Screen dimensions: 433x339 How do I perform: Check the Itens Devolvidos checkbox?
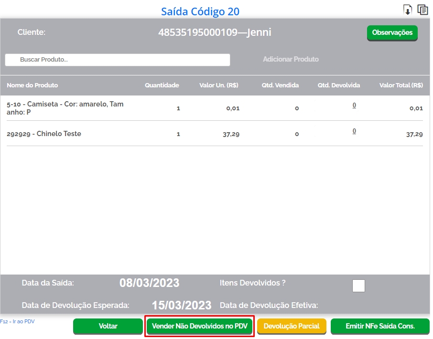358,286
